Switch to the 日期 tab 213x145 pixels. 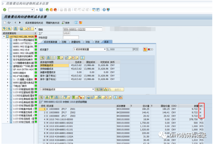(64, 42)
